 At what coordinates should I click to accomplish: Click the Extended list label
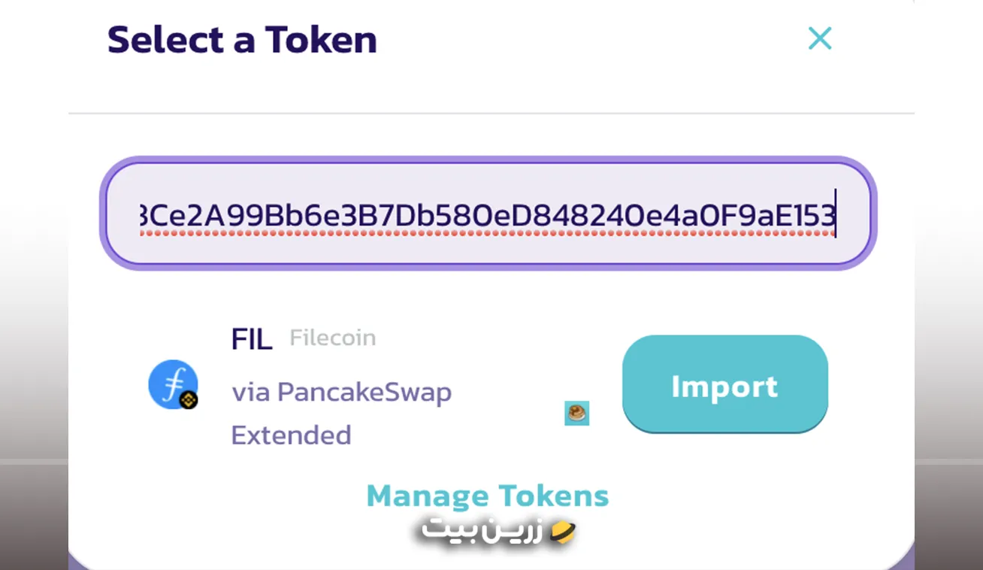point(291,435)
